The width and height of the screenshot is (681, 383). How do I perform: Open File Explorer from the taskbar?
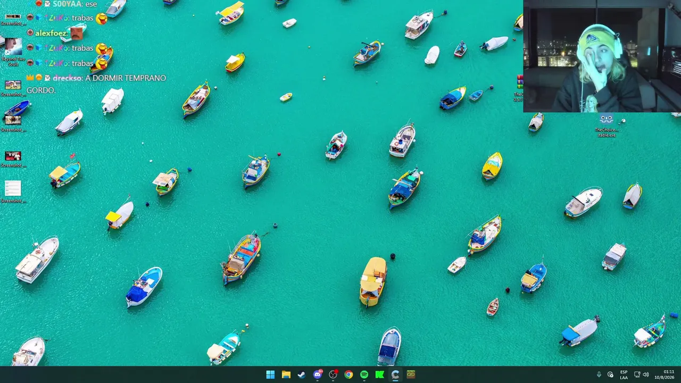286,374
